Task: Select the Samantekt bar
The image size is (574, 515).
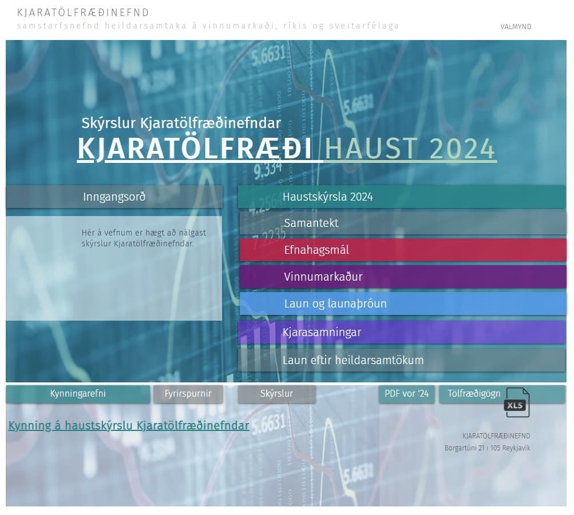Action: pos(403,223)
